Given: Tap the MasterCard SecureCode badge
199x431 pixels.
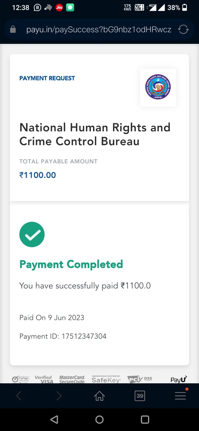Looking at the screenshot, I should (72, 379).
